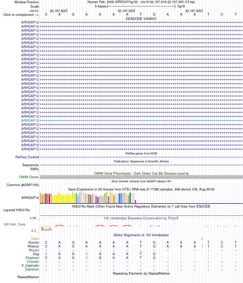Click the 'Sequences' publications track label
Image resolution: width=243 pixels, height=283 pixels.
click(x=30, y=165)
